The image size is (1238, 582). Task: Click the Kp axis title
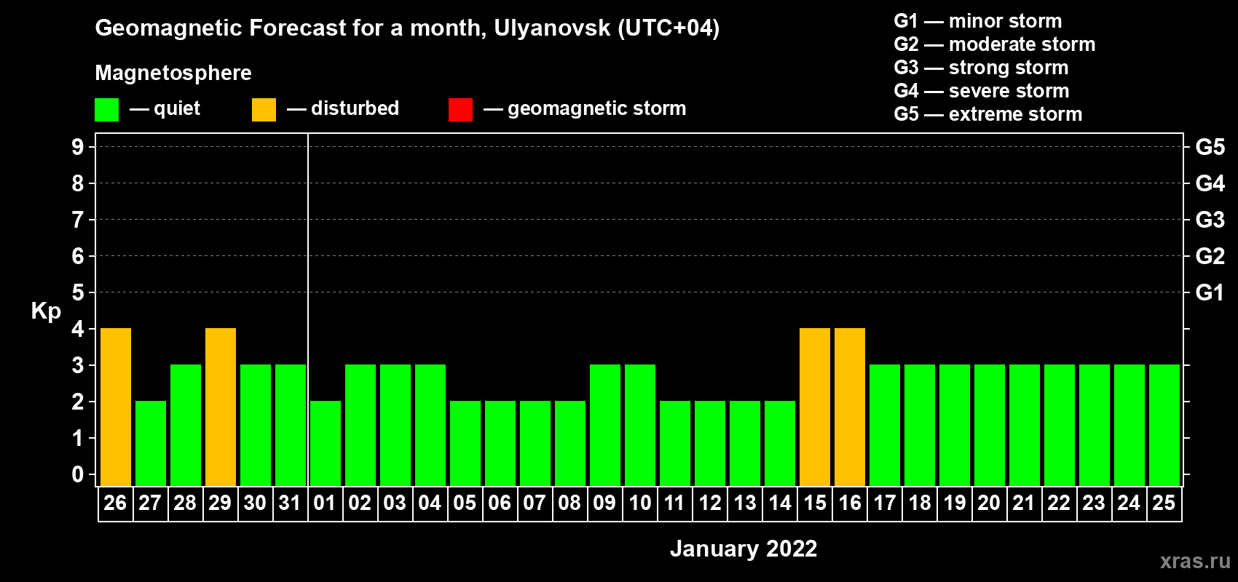tap(46, 311)
